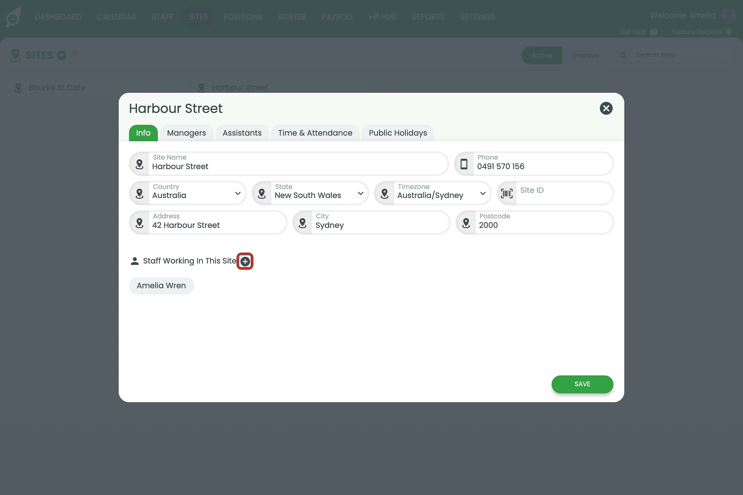Add staff to this site plus icon
Viewport: 743px width, 495px height.
click(x=245, y=261)
